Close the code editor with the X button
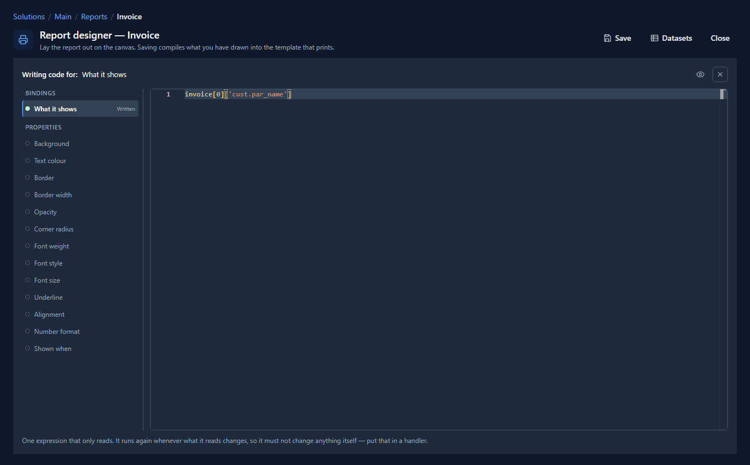 tap(720, 74)
